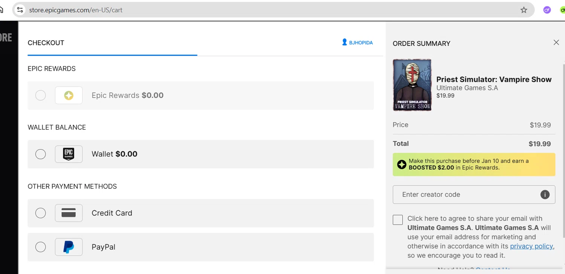Click the purple browser extension icon
This screenshot has width=565, height=274.
[547, 10]
